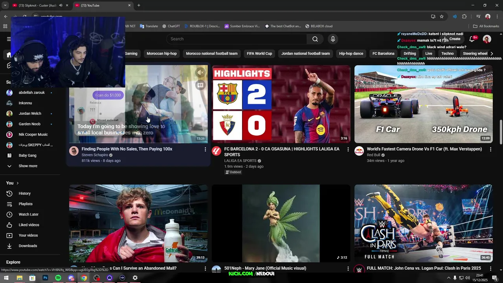Open the Chrome three-dot menu
The height and width of the screenshot is (283, 503).
click(x=496, y=17)
